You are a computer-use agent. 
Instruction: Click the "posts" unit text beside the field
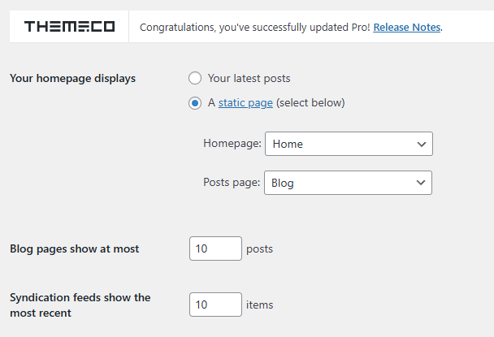pyautogui.click(x=259, y=249)
